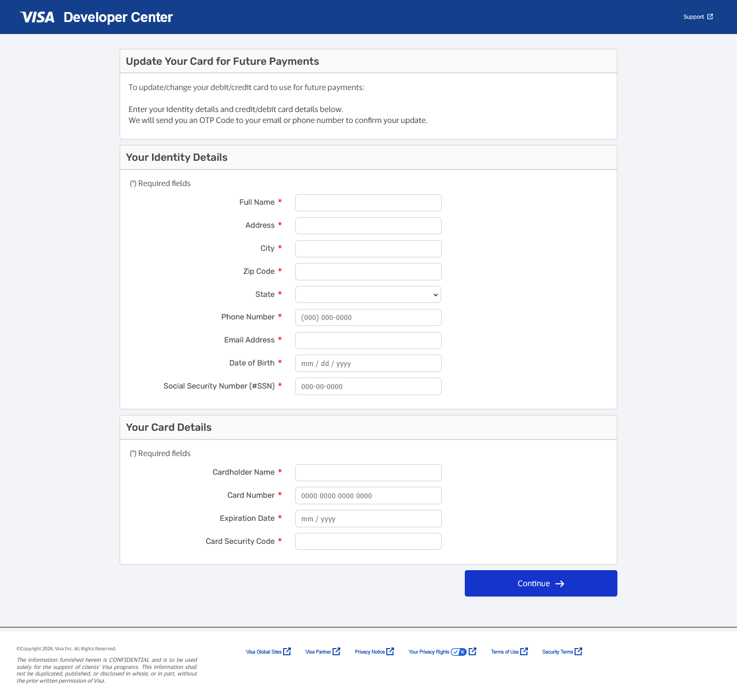The height and width of the screenshot is (692, 737).
Task: Click external icon beside Terms of Use
Action: pos(524,651)
